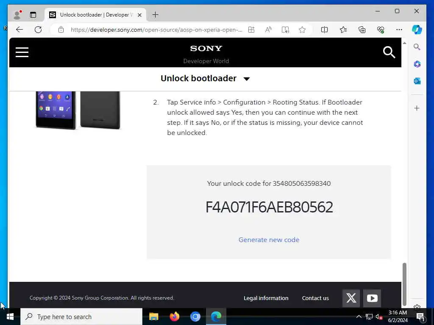Open Outlook in the sidebar
This screenshot has width=434, height=325.
pyautogui.click(x=417, y=81)
